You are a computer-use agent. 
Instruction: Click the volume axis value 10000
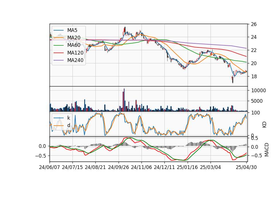(258, 91)
